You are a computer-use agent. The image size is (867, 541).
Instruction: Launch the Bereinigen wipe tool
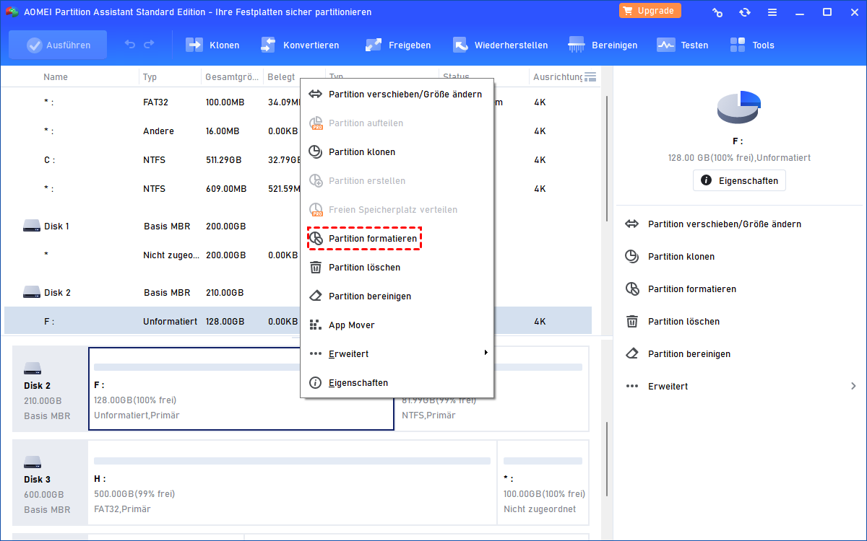(577, 45)
